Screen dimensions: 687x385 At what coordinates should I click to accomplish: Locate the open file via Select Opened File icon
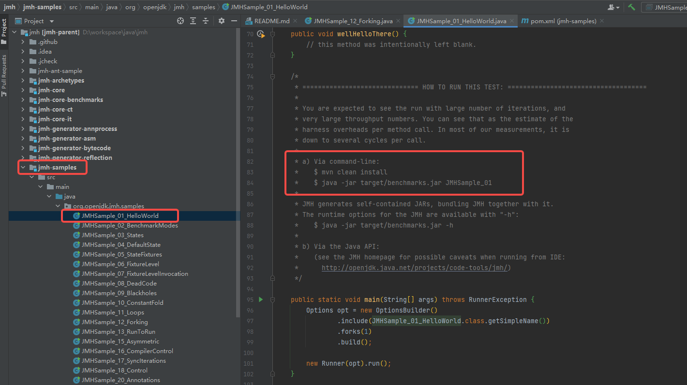point(180,21)
